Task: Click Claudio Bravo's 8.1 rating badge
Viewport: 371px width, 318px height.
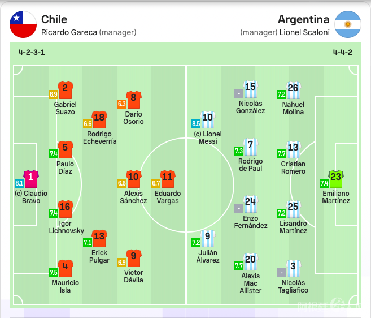Action: 19,183
